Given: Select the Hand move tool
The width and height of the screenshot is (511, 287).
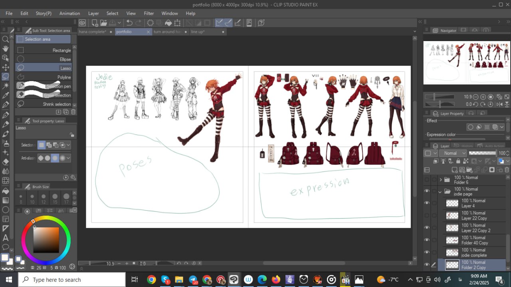Looking at the screenshot, I should [6, 48].
